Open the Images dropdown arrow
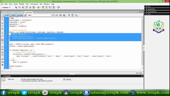 (36, 7)
